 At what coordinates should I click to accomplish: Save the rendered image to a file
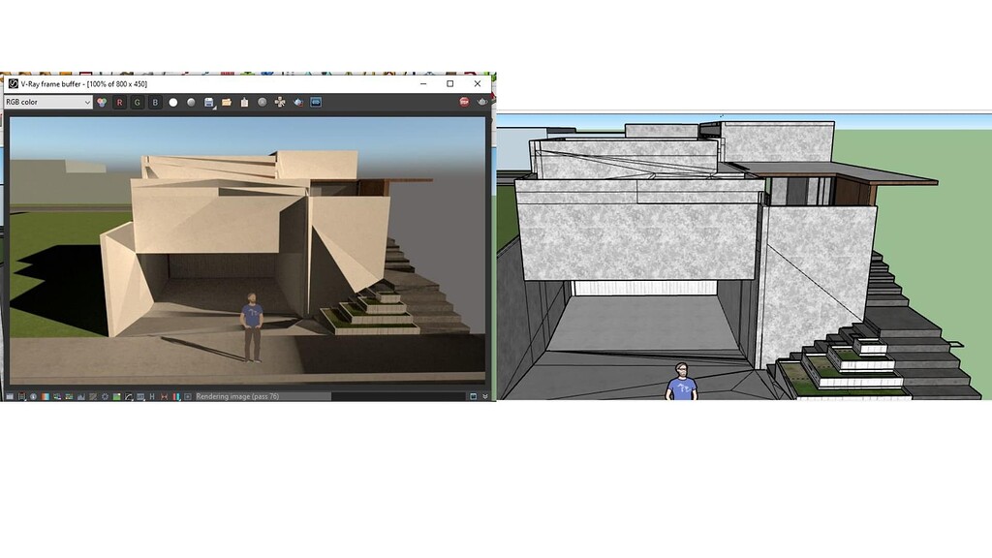[210, 102]
